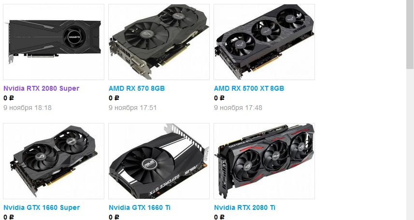Click the 0 ₽ price under RX 5700 XT
The width and height of the screenshot is (414, 220).
[x=219, y=98]
